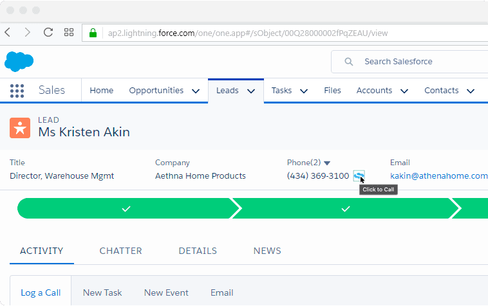Click the Salesforce cloud logo

(19, 62)
